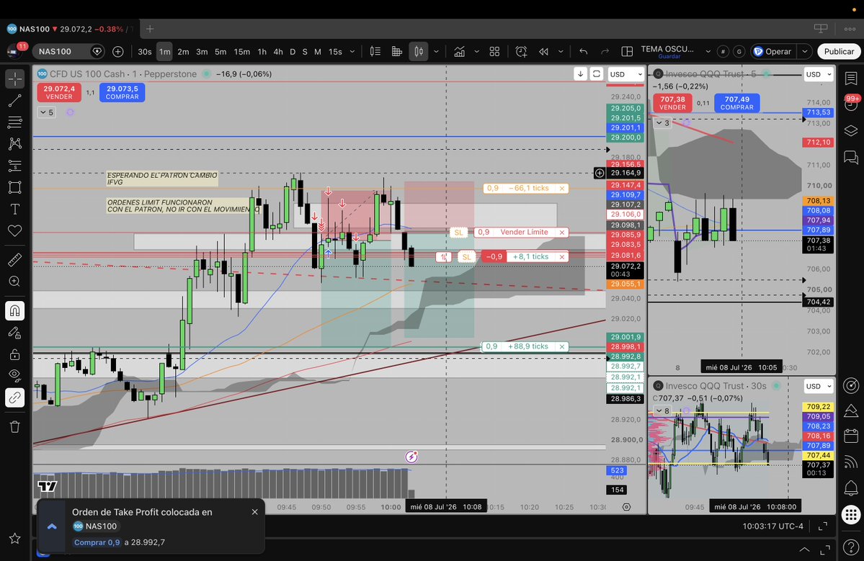The height and width of the screenshot is (561, 864).
Task: Activate the zoom in tool
Action: 15,282
